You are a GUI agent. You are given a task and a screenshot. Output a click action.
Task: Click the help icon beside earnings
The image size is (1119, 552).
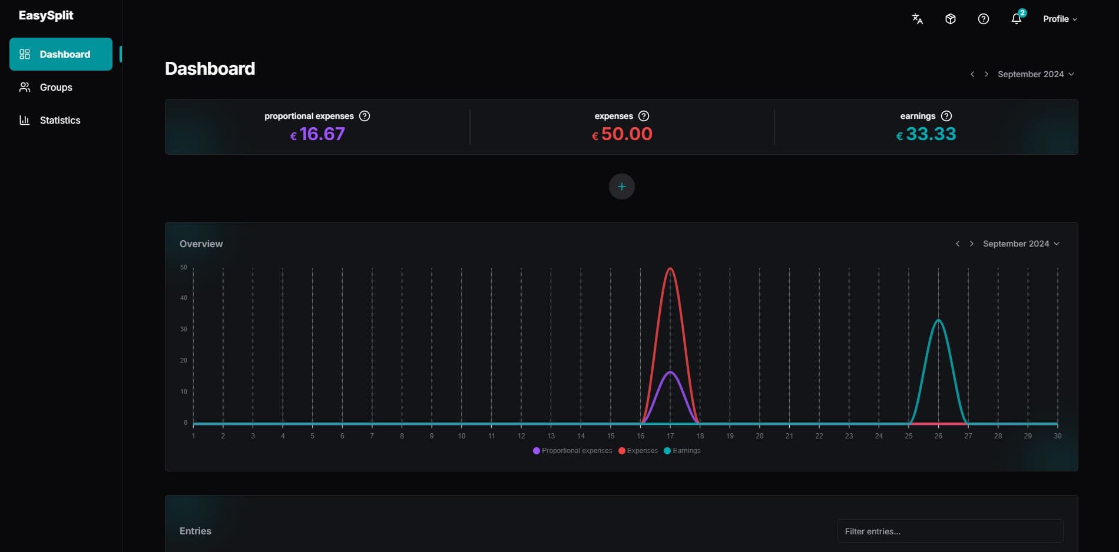click(946, 116)
